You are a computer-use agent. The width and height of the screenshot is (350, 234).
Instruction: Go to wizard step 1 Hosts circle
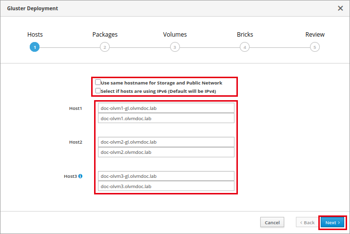tap(35, 47)
